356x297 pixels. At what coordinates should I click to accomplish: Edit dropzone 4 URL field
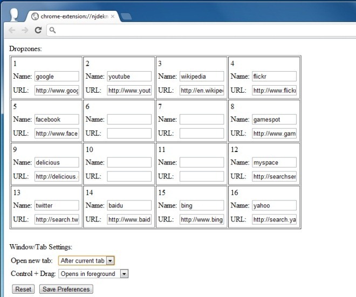274,91
